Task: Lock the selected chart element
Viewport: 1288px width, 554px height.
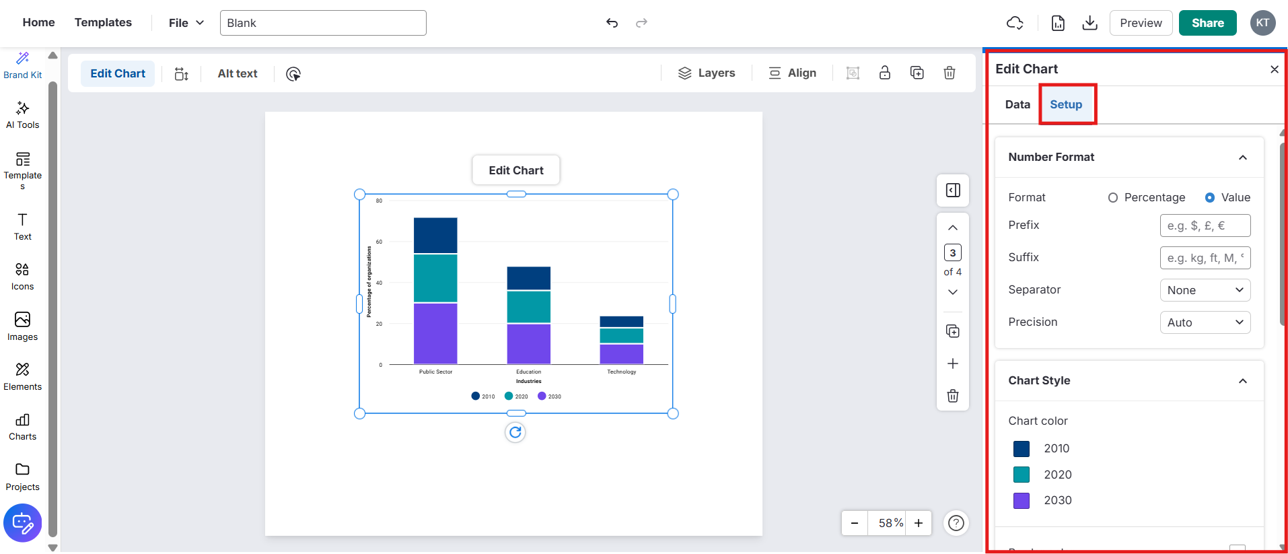Action: [x=885, y=73]
